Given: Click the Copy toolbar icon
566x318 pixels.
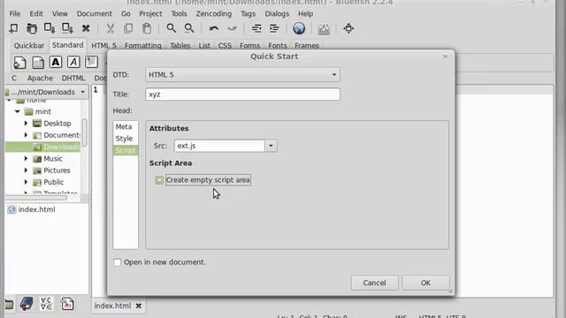Looking at the screenshot, I should click(128, 28).
